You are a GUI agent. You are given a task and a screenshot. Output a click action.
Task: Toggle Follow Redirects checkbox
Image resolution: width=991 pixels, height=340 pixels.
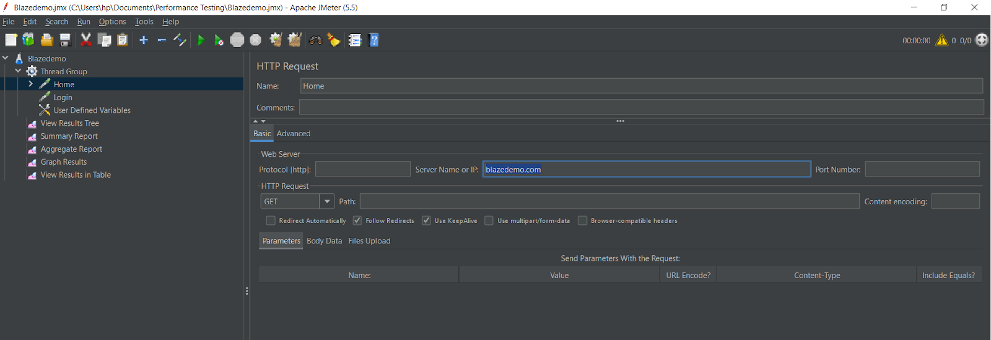click(357, 220)
